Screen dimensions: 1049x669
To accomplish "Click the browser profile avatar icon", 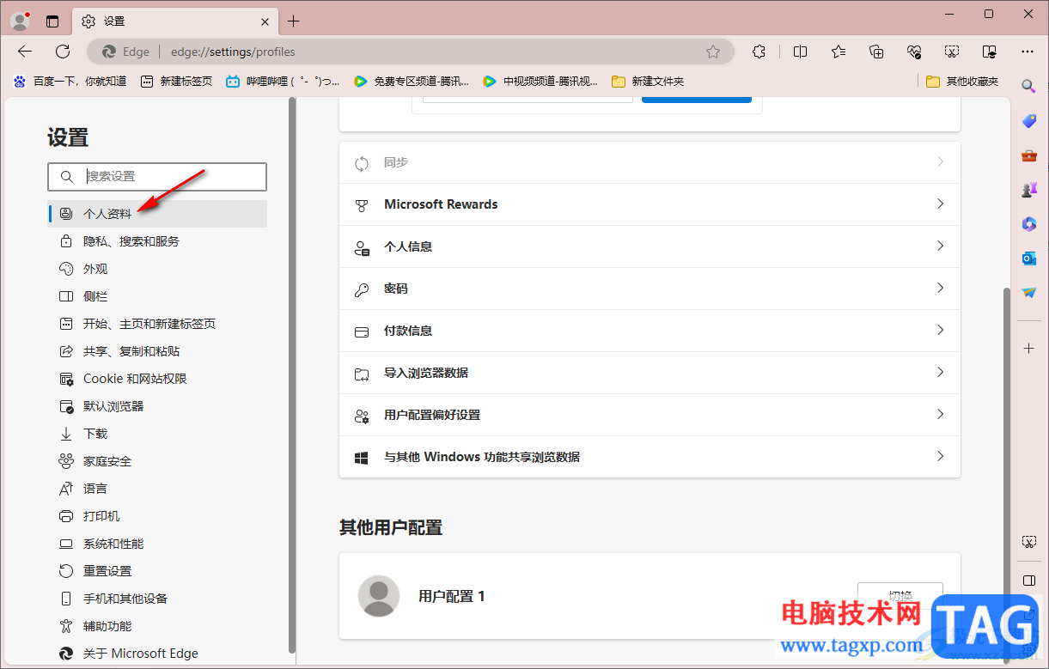I will tap(21, 21).
